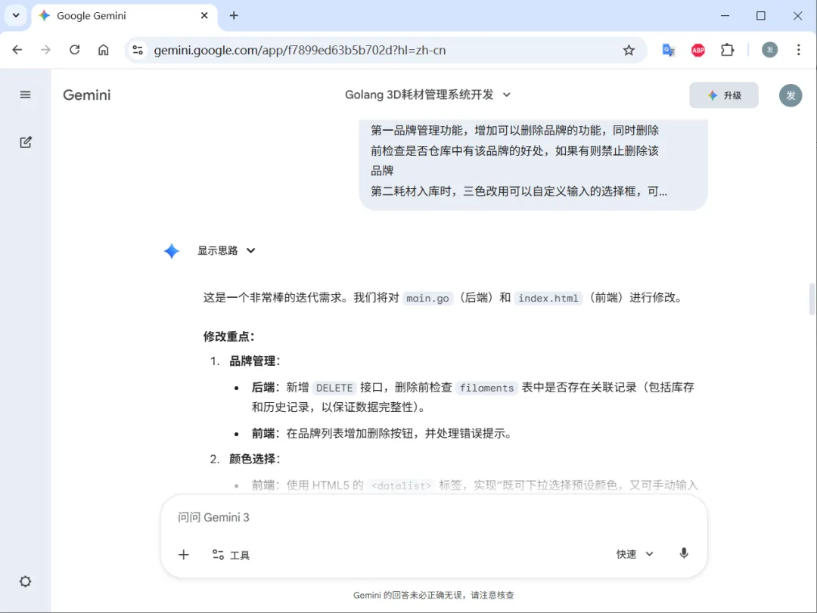The height and width of the screenshot is (613, 817).
Task: Click the page vertical scrollbar thumb
Action: (812, 299)
